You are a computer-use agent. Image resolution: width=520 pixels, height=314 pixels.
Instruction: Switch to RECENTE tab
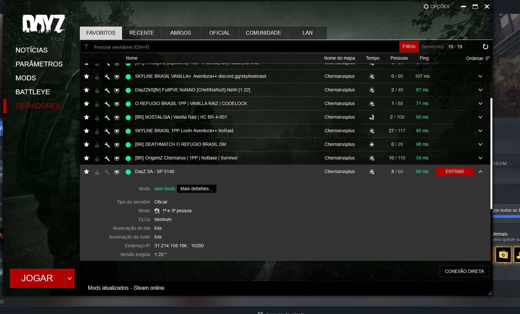(x=142, y=33)
